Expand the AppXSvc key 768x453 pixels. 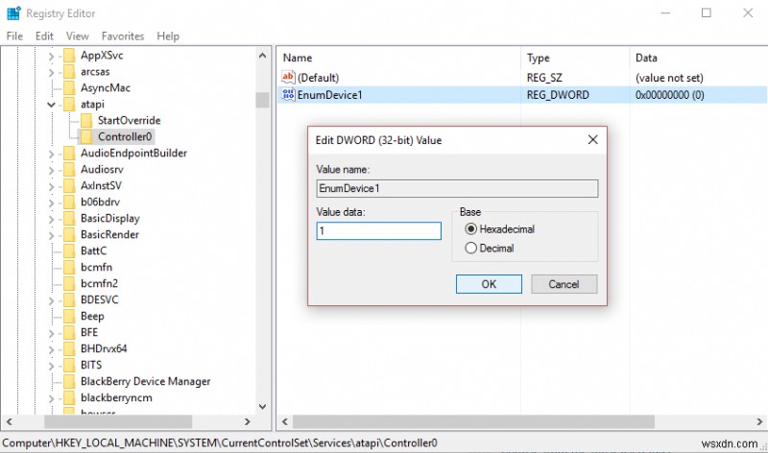click(51, 56)
